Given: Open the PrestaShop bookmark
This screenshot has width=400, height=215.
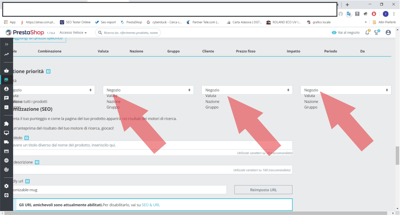Looking at the screenshot, I should click(x=131, y=22).
